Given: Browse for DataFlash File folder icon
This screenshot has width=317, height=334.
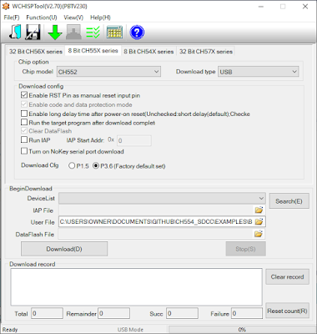Looking at the screenshot, I should coord(259,234).
